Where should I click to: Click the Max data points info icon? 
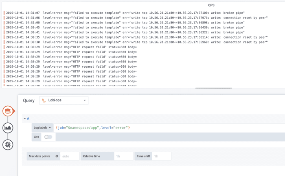click(57, 156)
